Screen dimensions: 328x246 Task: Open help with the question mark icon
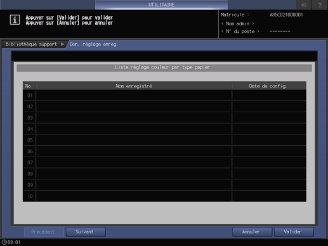[x=320, y=4]
